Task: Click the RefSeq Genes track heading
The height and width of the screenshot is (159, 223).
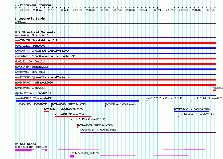Action: point(25,144)
